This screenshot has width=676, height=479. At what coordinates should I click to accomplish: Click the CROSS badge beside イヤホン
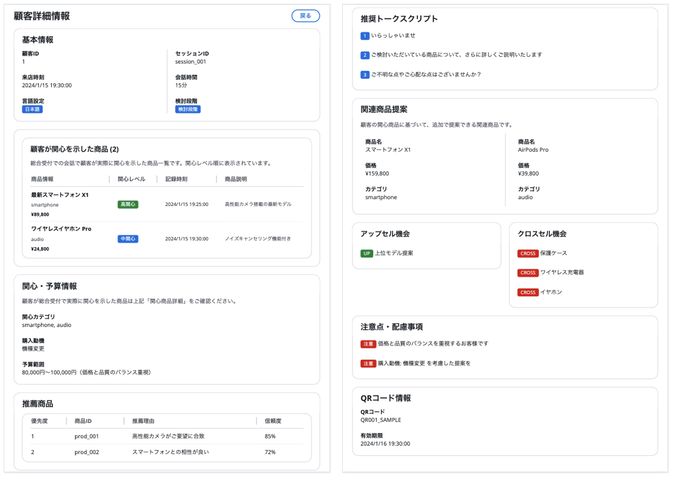point(528,292)
